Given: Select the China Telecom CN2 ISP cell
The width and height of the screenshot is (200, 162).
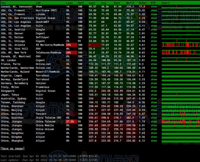Looking at the screenshot, I should pos(49,118).
